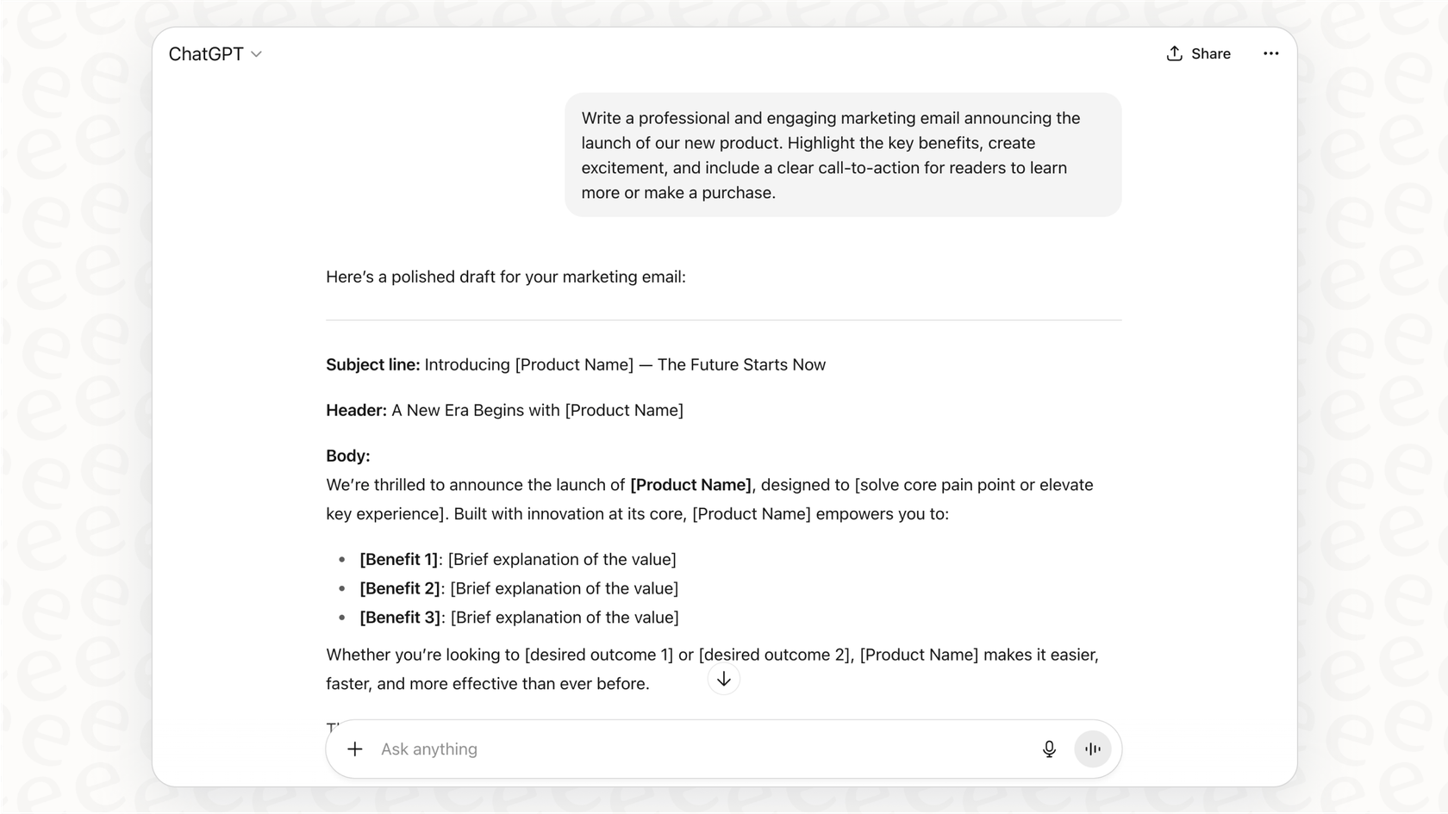Click the plus icon to add attachments
The image size is (1448, 814).
pos(355,749)
